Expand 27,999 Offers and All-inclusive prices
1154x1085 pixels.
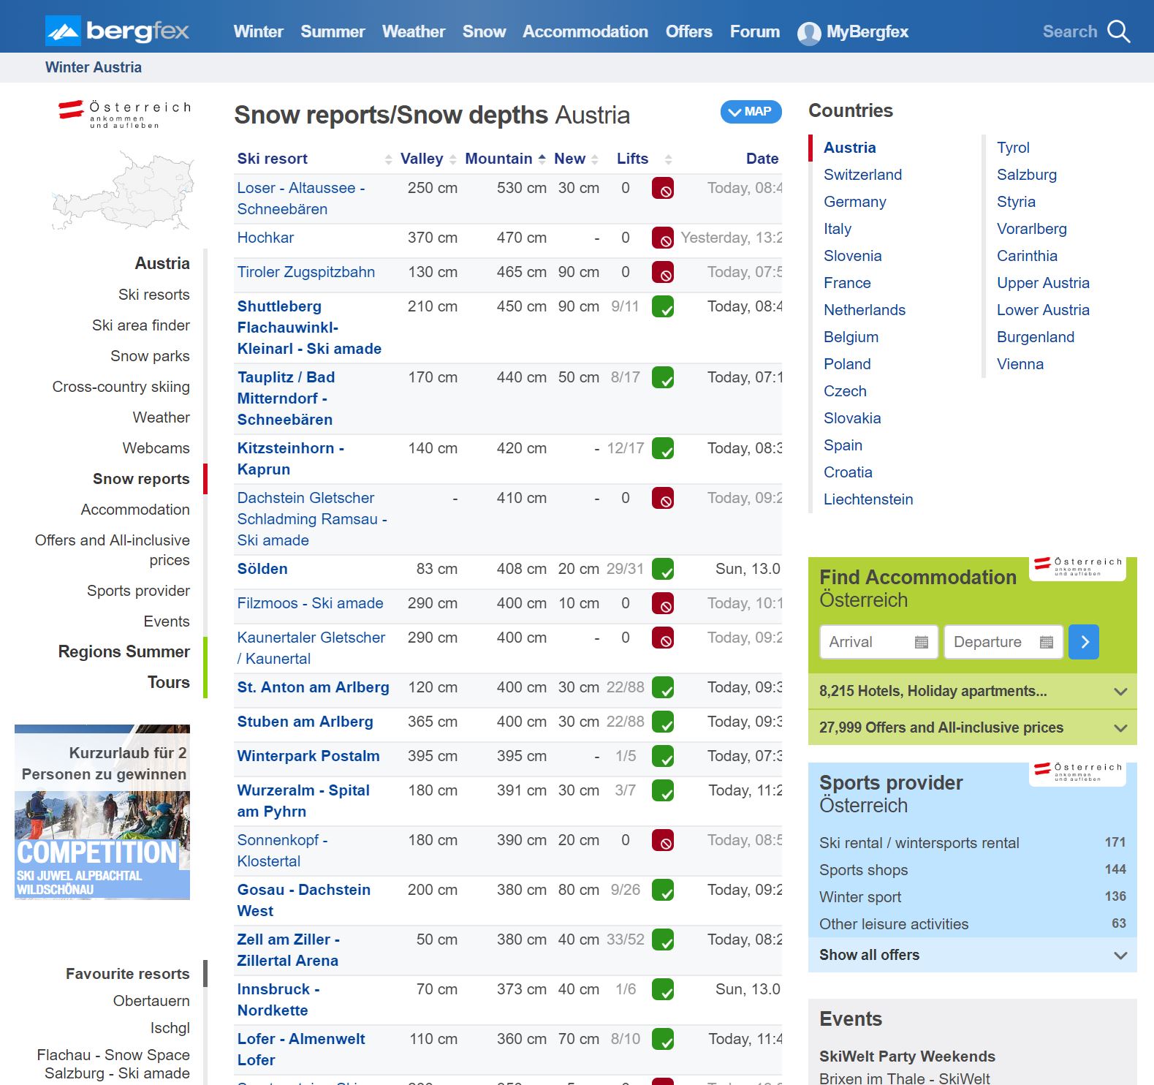coord(972,727)
